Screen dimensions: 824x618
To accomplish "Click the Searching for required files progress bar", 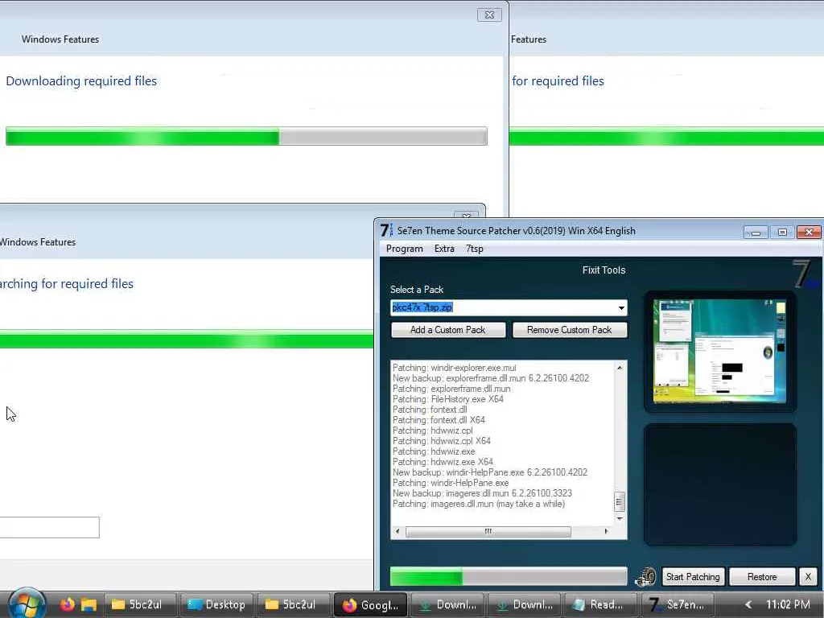I will coord(187,339).
